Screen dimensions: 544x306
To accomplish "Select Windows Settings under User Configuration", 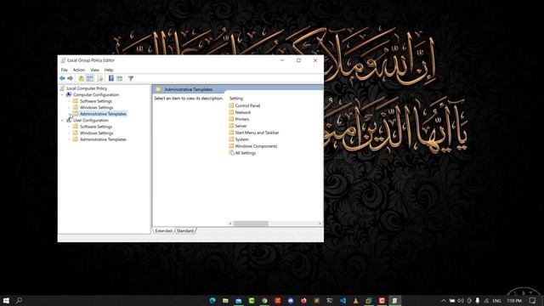I will point(96,133).
